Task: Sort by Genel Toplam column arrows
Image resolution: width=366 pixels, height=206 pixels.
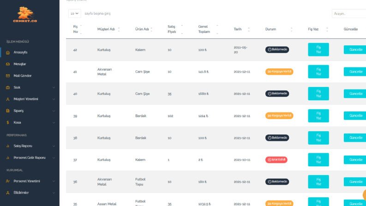Action: (x=217, y=30)
